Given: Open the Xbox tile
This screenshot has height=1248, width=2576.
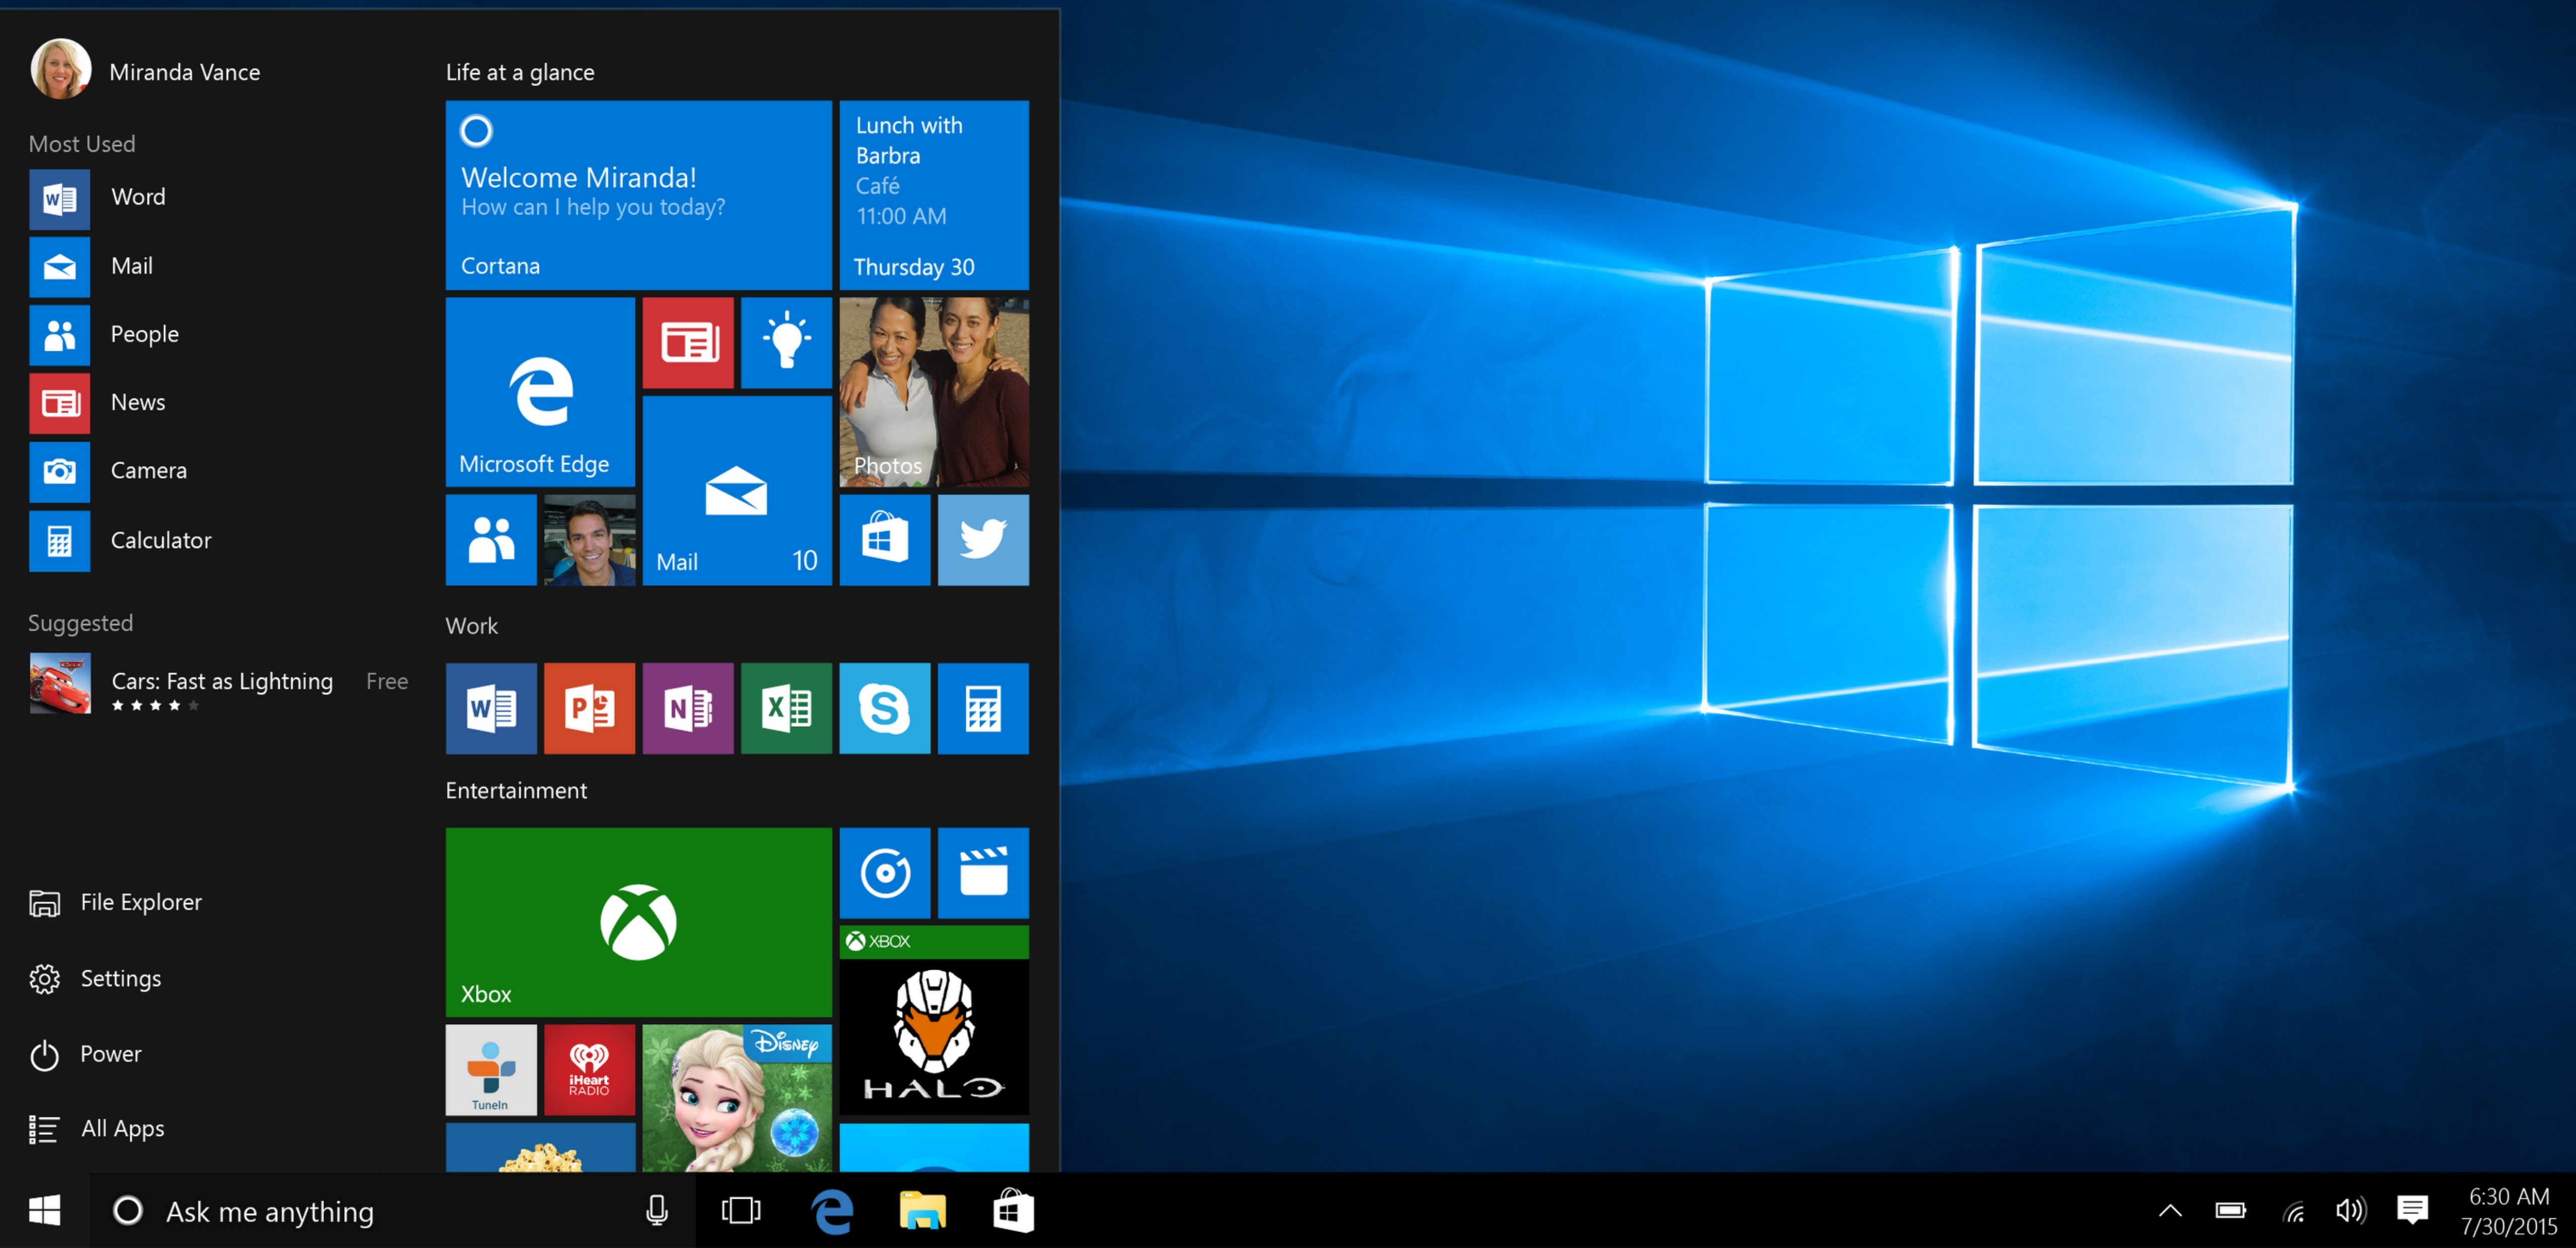Looking at the screenshot, I should point(637,920).
